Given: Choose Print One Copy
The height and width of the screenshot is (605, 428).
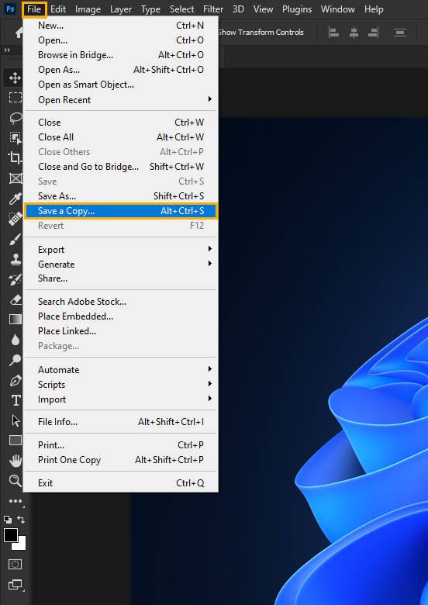Looking at the screenshot, I should 121,460.
